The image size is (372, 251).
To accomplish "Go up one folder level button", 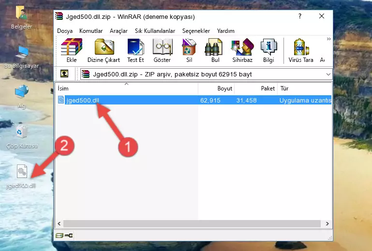I will [x=64, y=74].
